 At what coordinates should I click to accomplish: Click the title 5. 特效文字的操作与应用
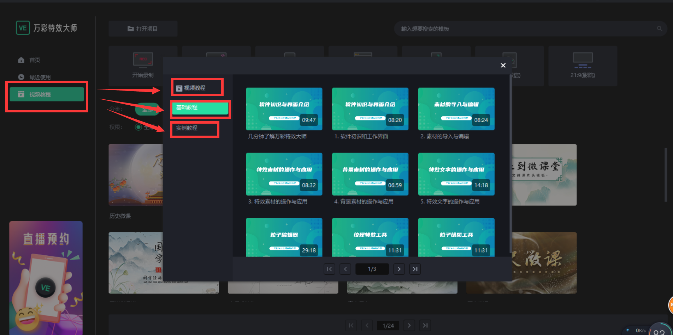[x=450, y=201]
